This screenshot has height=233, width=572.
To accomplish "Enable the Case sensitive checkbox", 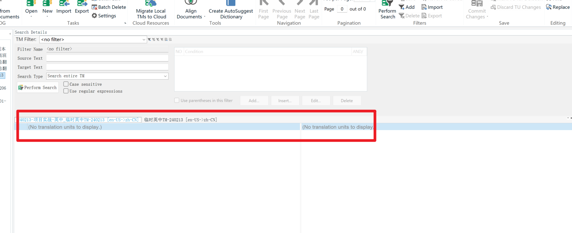I will tap(66, 84).
